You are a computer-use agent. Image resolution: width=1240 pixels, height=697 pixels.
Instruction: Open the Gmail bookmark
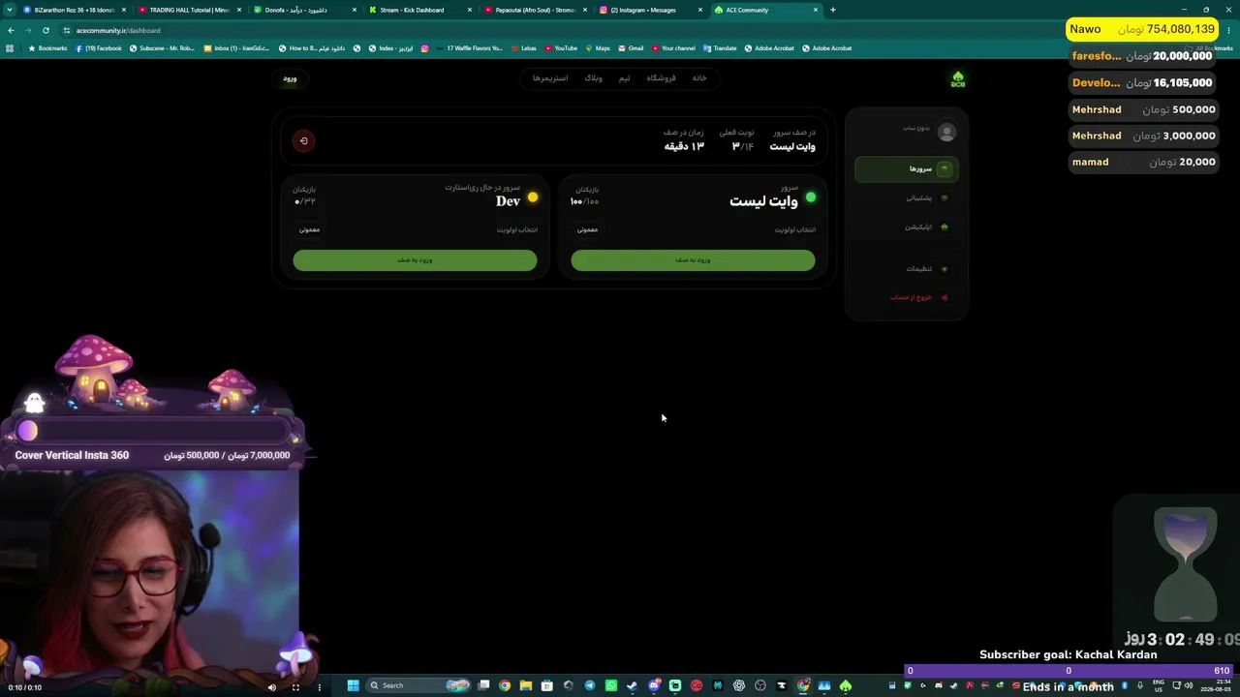click(x=631, y=48)
